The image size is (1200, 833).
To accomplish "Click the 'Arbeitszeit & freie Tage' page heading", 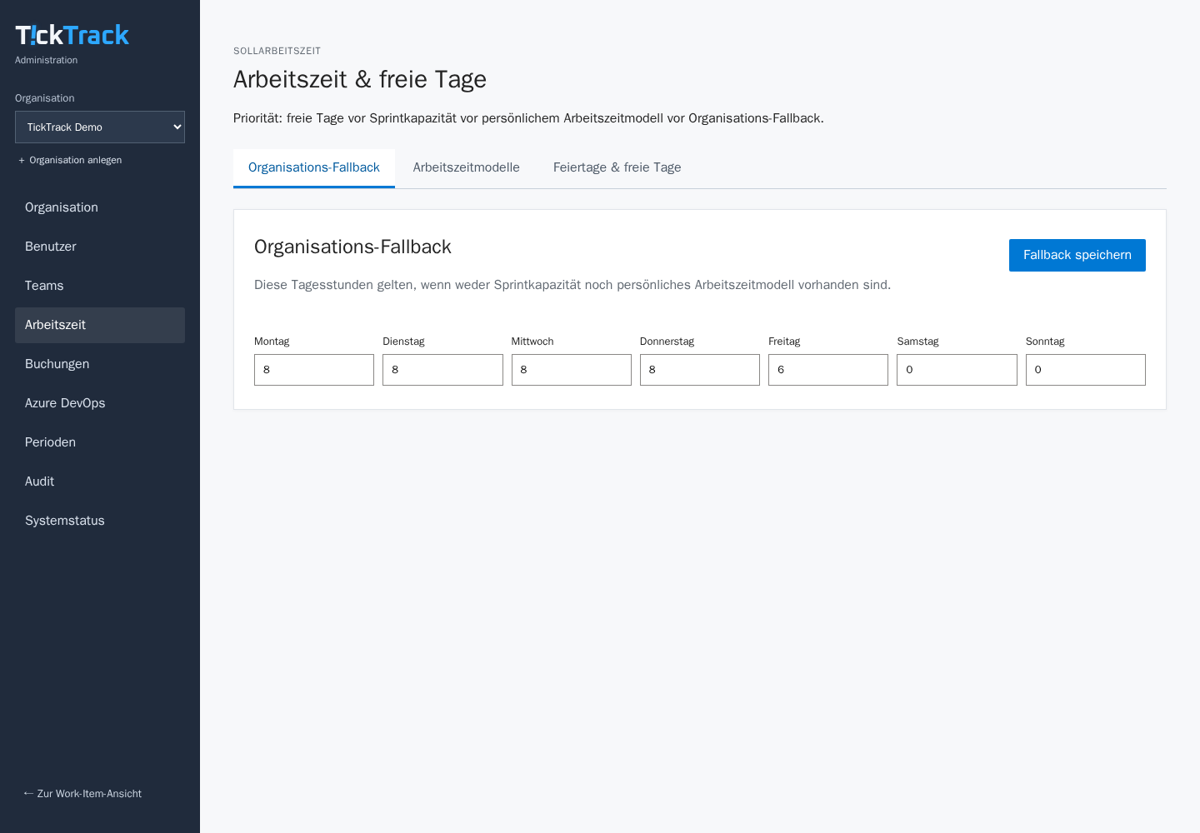I will (x=360, y=80).
